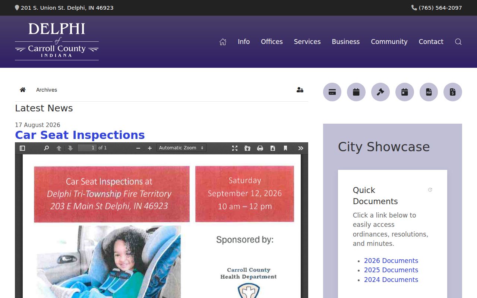Image resolution: width=477 pixels, height=298 pixels.
Task: Open the Automatic Zoom dropdown
Action: (181, 148)
